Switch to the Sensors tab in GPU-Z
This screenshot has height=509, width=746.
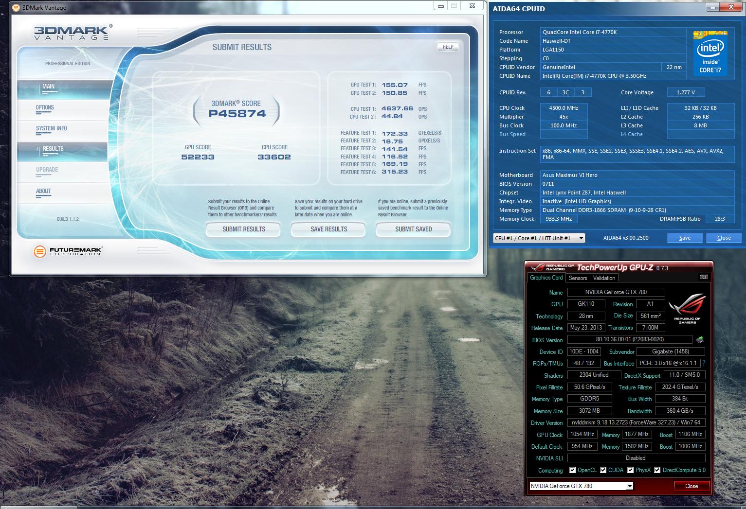(x=578, y=278)
